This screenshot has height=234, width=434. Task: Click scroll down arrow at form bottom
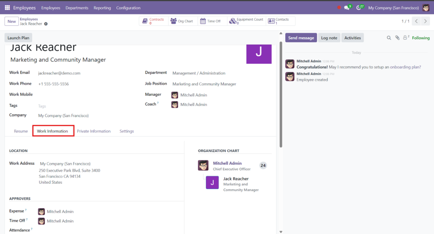(281, 232)
